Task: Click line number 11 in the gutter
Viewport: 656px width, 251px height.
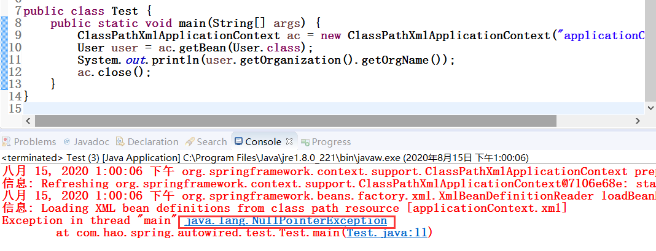Action: [14, 60]
